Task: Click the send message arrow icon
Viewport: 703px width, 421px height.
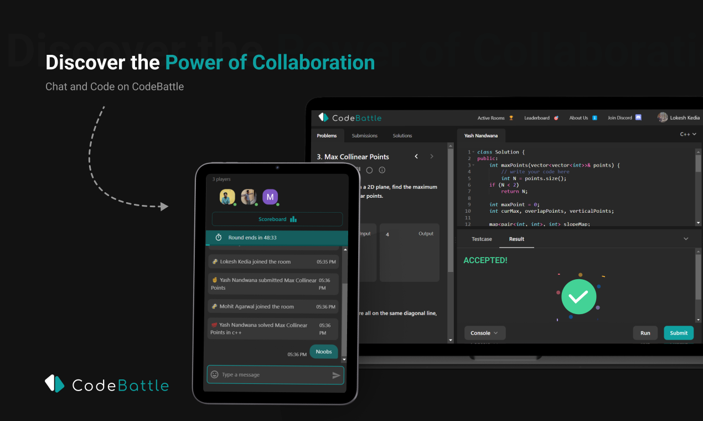Action: tap(336, 375)
